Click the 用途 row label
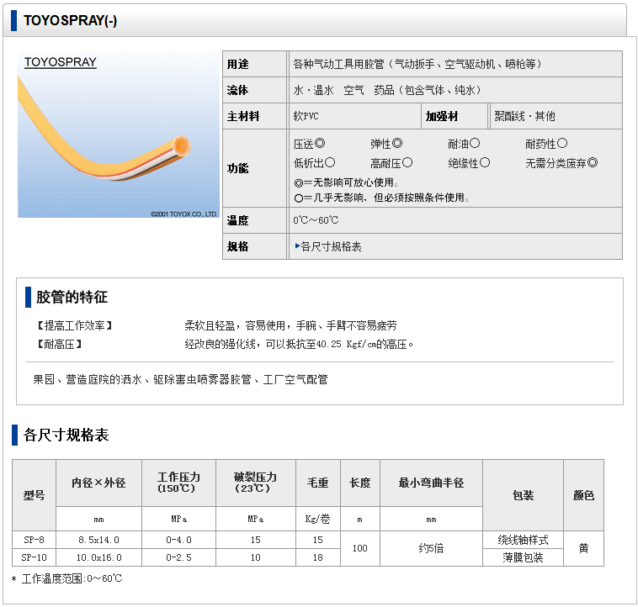Image resolution: width=638 pixels, height=607 pixels. click(x=237, y=64)
